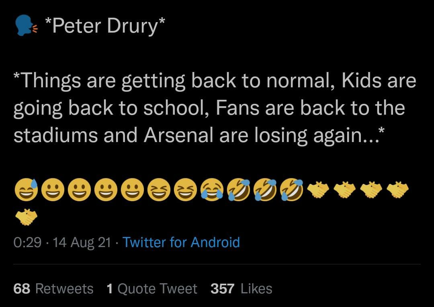The height and width of the screenshot is (307, 434).
Task: View the 1 Quote Tweet link
Action: click(x=151, y=289)
